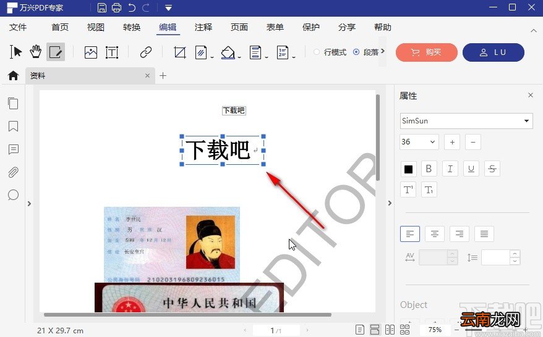The width and height of the screenshot is (543, 337).
Task: Close the 资料 document tab
Action: click(148, 75)
